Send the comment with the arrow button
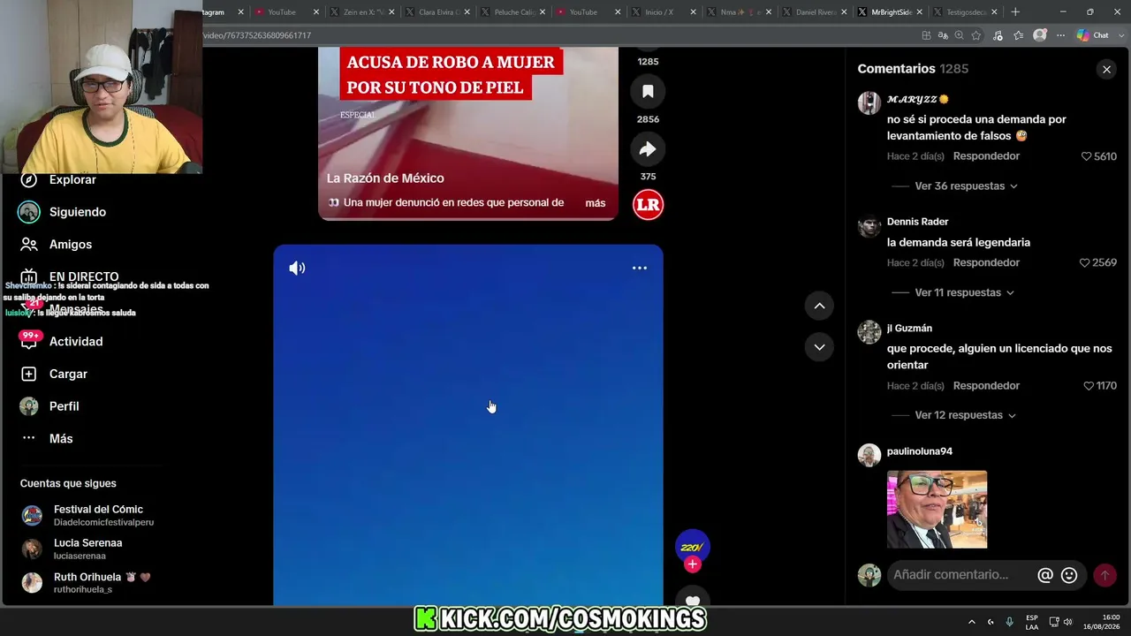1131x636 pixels. tap(1104, 575)
